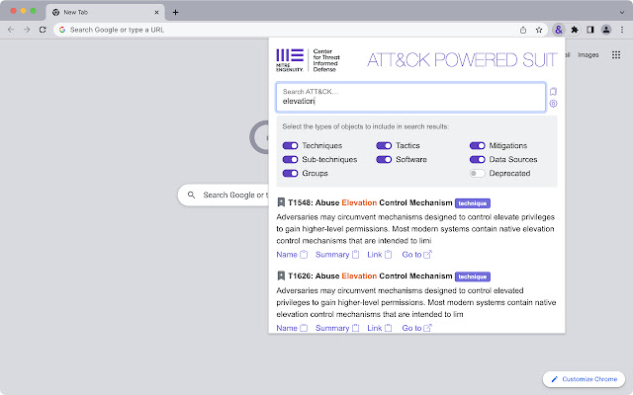Image resolution: width=633 pixels, height=395 pixels.
Task: Go to T1626 technique page
Action: 416,328
